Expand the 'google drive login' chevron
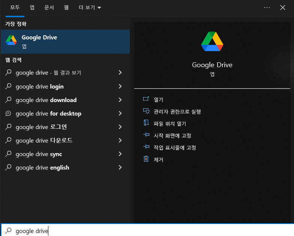The image size is (294, 236). (120, 86)
